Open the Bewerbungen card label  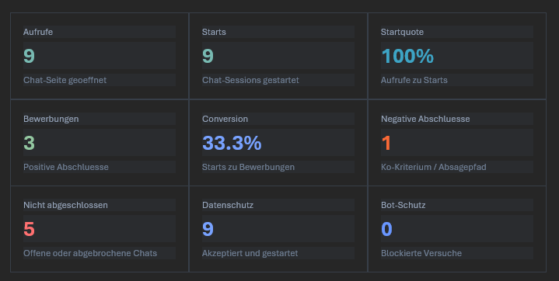point(51,119)
